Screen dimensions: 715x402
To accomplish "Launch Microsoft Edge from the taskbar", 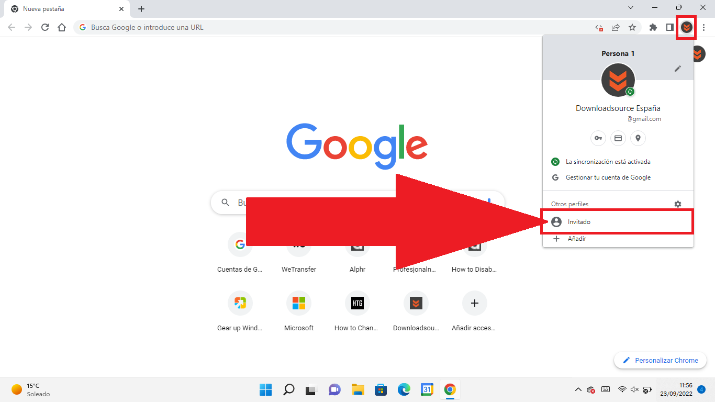I will (x=404, y=389).
